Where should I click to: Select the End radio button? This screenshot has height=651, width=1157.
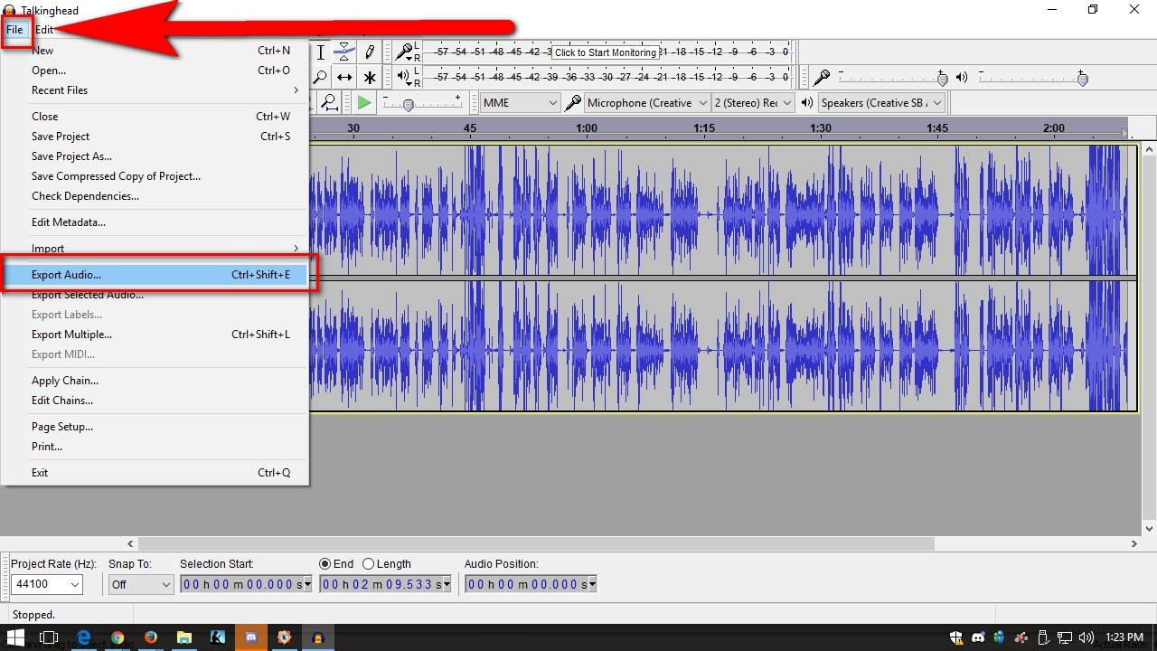click(325, 563)
